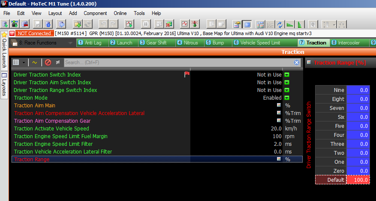Click the pause button in toolbar
Screen dimensions: 376x201
146,24
